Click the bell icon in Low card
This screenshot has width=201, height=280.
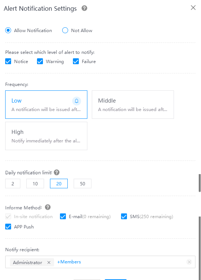click(77, 101)
